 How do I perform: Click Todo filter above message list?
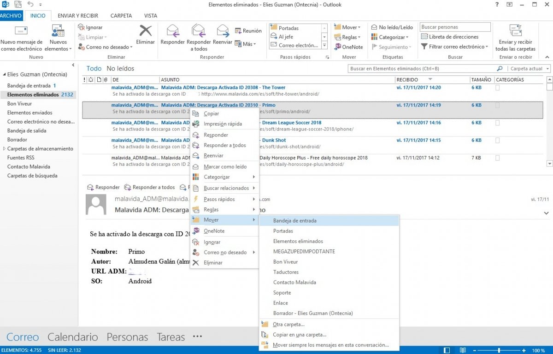tap(94, 68)
